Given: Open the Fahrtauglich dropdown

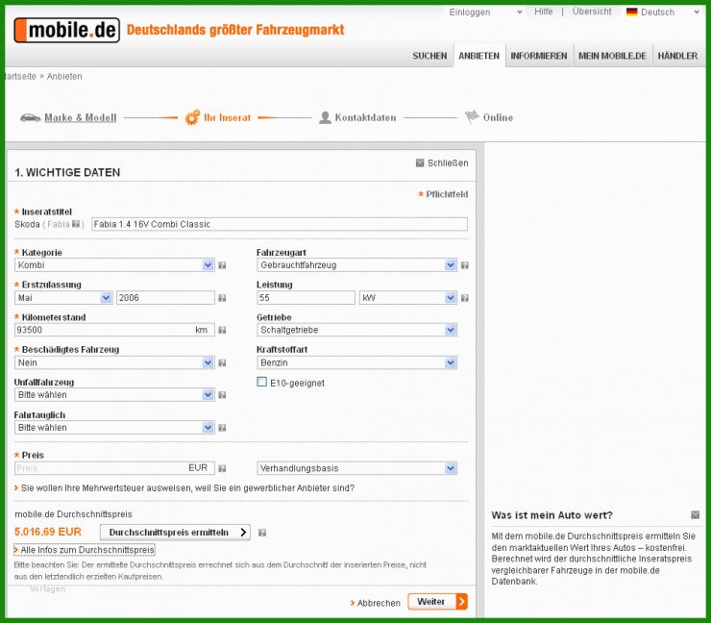Looking at the screenshot, I should (x=114, y=428).
